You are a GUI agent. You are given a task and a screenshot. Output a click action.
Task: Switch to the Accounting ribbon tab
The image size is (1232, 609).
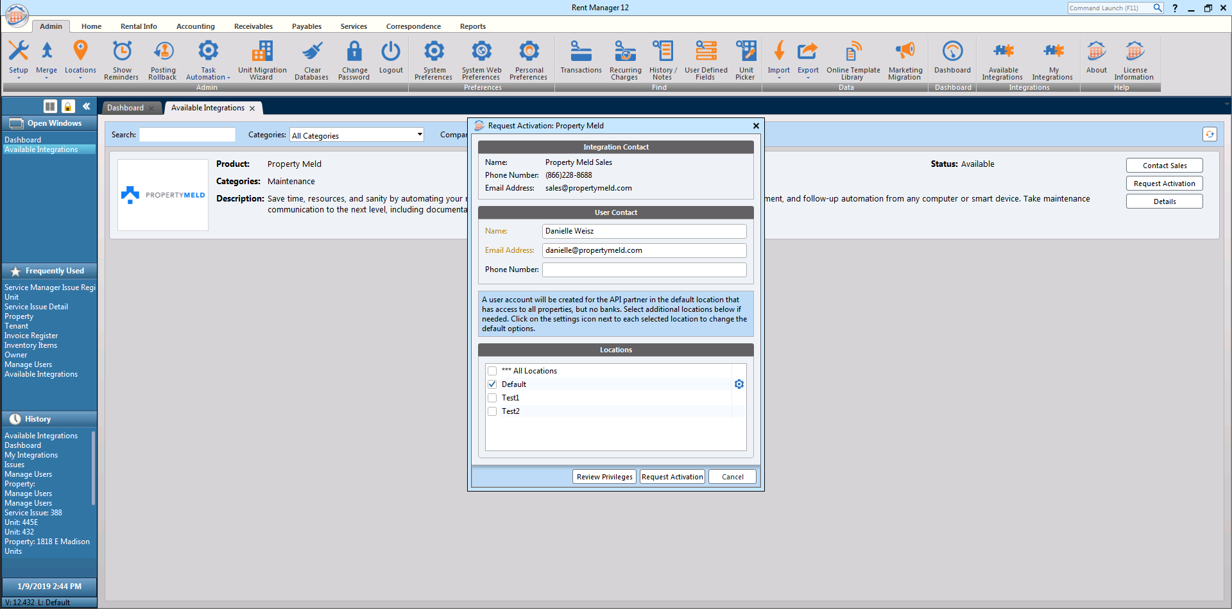coord(195,26)
